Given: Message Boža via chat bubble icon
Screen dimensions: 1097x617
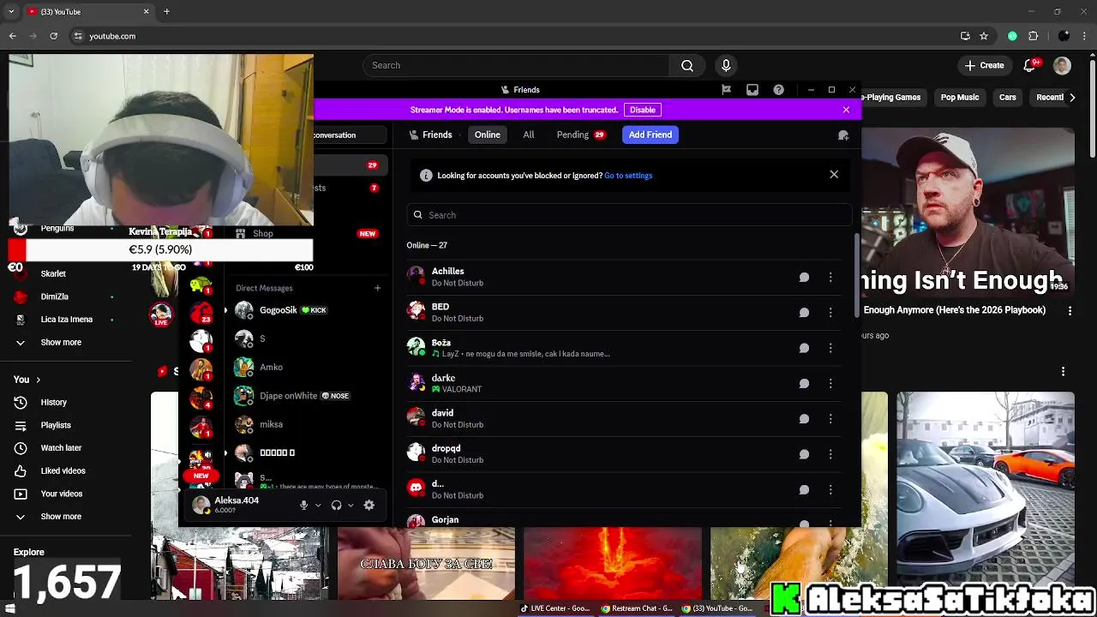Looking at the screenshot, I should click(804, 348).
